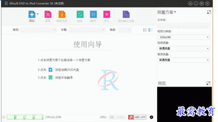
Task: Open the 320x240 video resolution dropdown
Action: (184, 37)
